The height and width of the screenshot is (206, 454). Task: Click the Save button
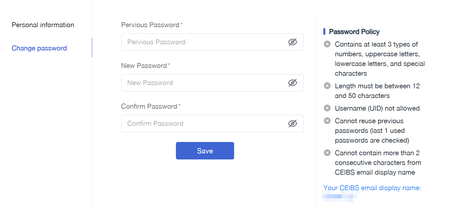[205, 151]
